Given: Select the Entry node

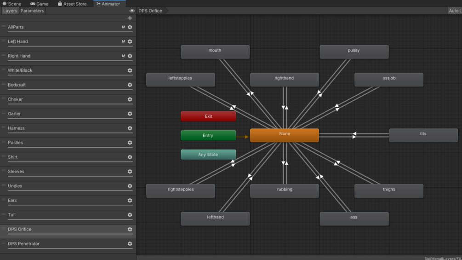Looking at the screenshot, I should (x=208, y=135).
